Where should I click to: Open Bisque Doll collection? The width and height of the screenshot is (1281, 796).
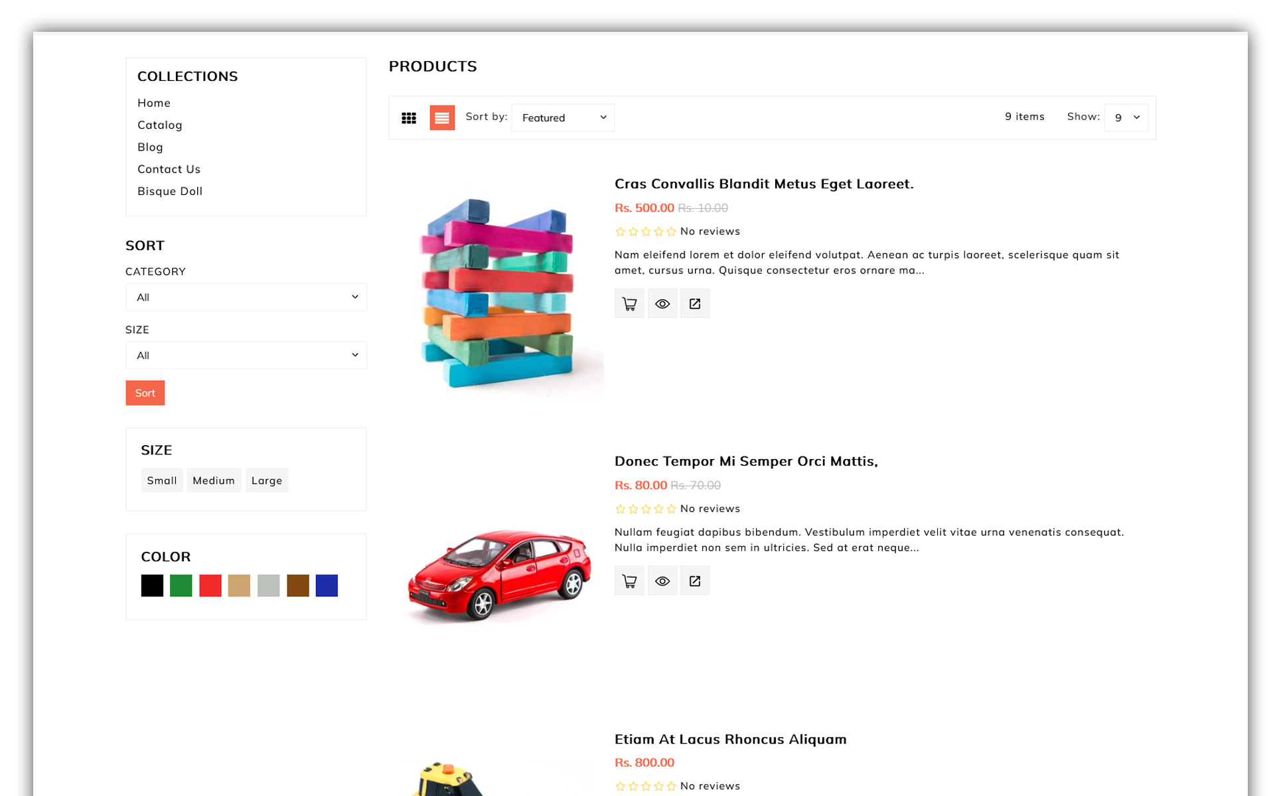point(171,192)
